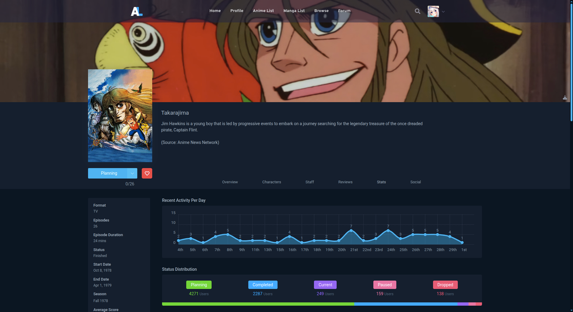The width and height of the screenshot is (573, 312).
Task: Click the red Dropped status badge
Action: point(445,285)
